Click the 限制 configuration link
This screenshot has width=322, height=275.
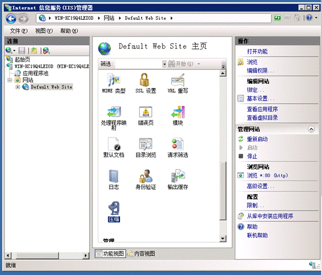click(x=255, y=205)
